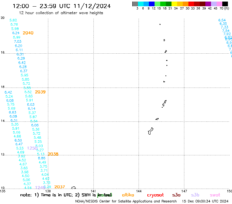
Task: Pick the pink swatch in the wave legend
Action: 219,4
